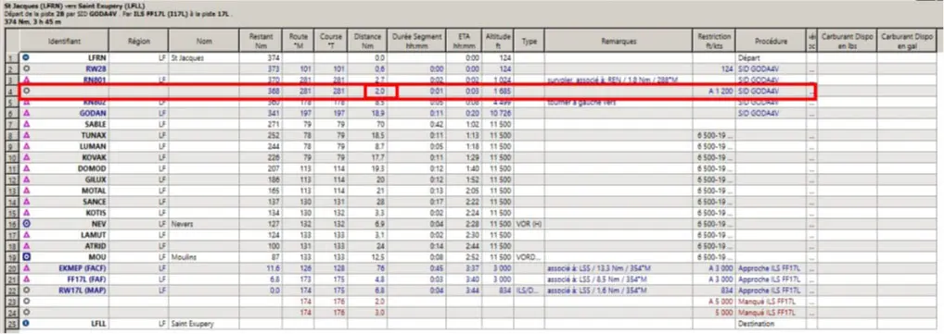Click the Procédure column header

click(x=771, y=41)
